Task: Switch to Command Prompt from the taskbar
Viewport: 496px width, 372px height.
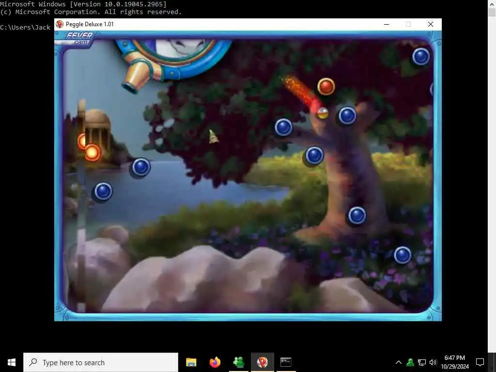Action: [x=286, y=362]
